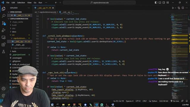Run Python file with play button
Screen dimensions: 190x107
pos(173,8)
